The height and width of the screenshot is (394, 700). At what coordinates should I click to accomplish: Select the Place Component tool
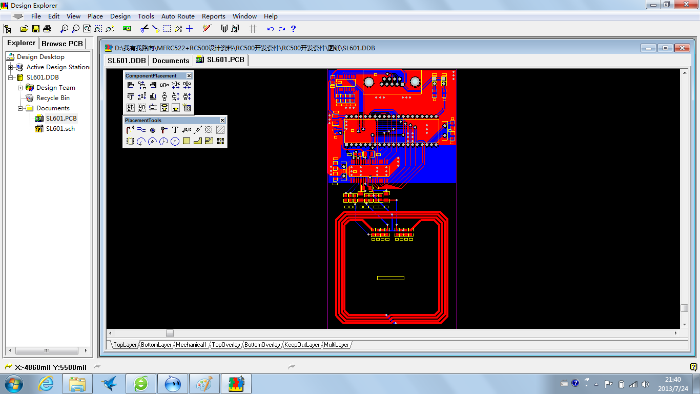(x=130, y=141)
